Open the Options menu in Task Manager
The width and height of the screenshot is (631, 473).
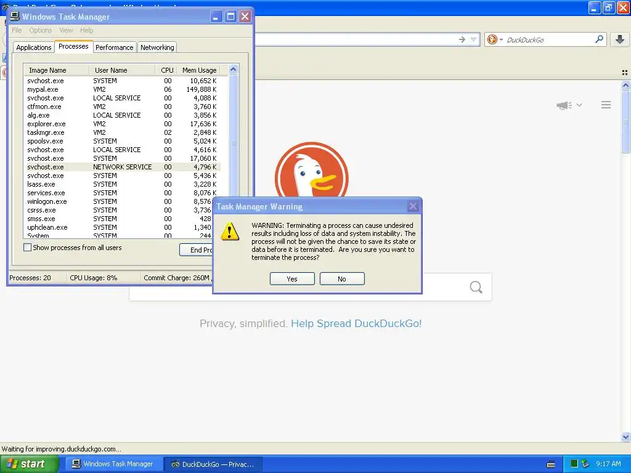[x=40, y=30]
